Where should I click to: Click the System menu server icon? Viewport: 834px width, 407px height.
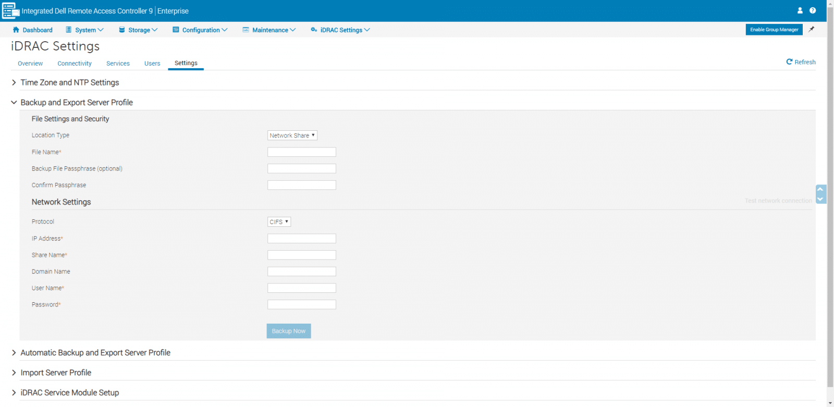coord(68,30)
